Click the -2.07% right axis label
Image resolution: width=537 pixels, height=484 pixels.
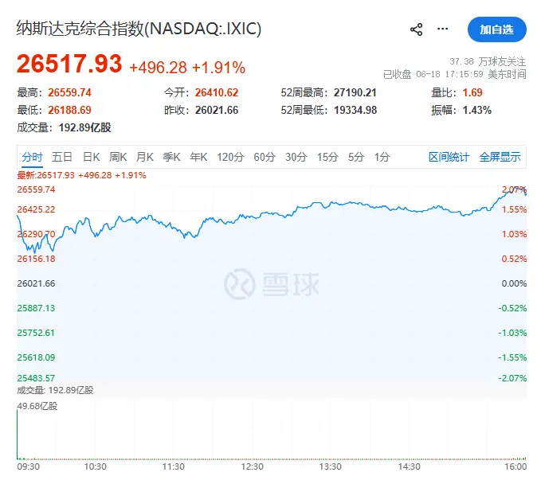click(512, 378)
